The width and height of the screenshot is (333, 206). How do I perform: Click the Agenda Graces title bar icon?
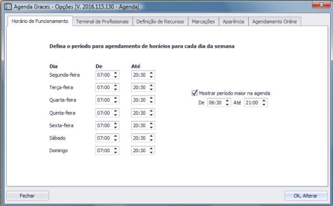coord(8,7)
